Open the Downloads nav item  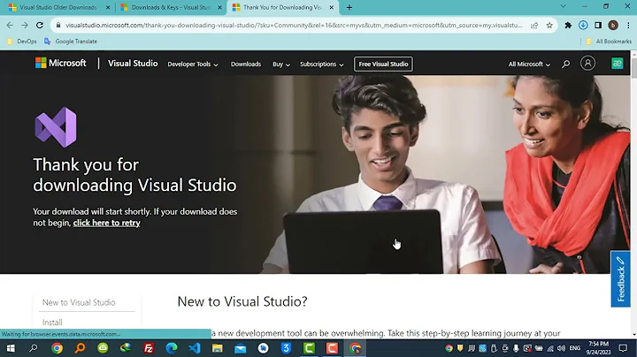[x=246, y=65]
